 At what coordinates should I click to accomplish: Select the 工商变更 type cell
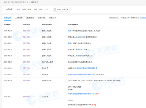tap(45, 97)
